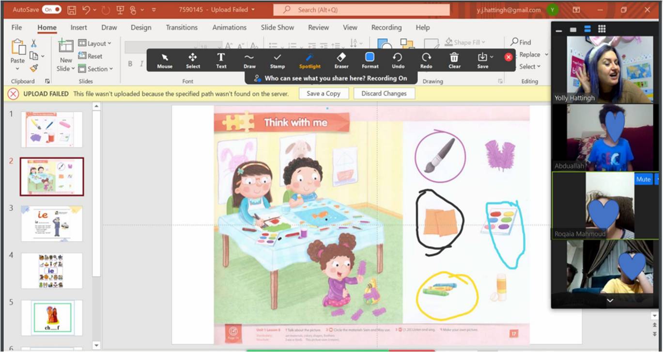The height and width of the screenshot is (352, 663).
Task: Click the Discard Changes button
Action: (384, 93)
